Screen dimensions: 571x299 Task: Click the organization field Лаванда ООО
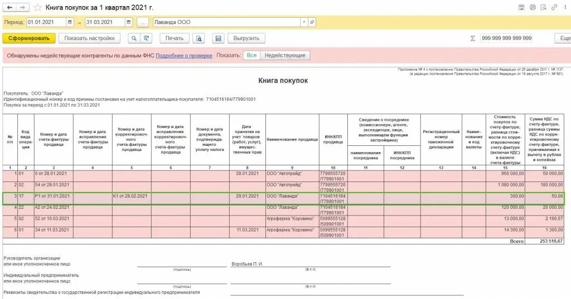click(226, 22)
